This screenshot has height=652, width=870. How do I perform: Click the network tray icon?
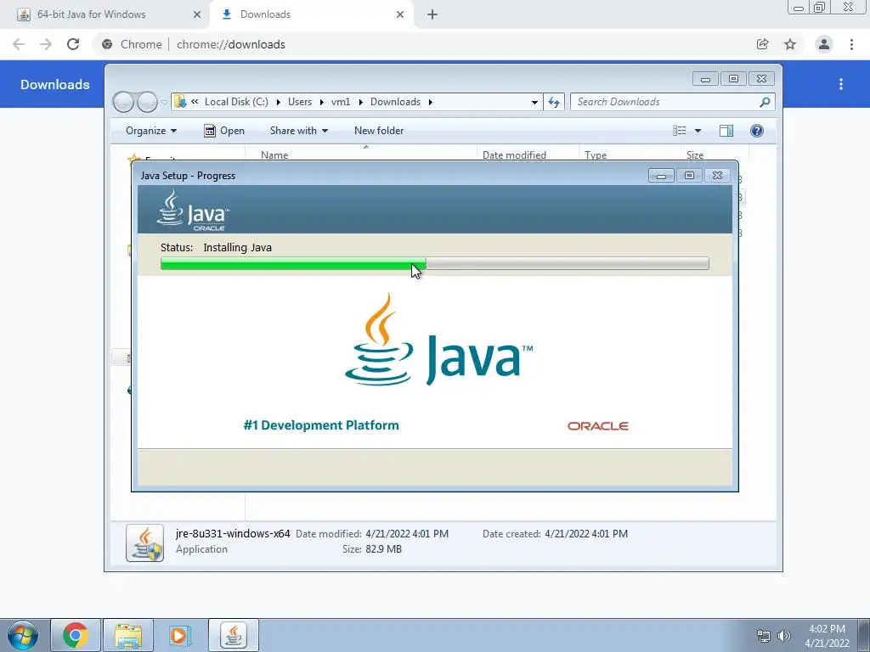(x=764, y=636)
